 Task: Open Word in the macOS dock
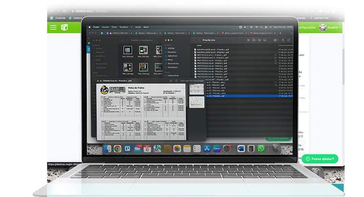point(241,149)
